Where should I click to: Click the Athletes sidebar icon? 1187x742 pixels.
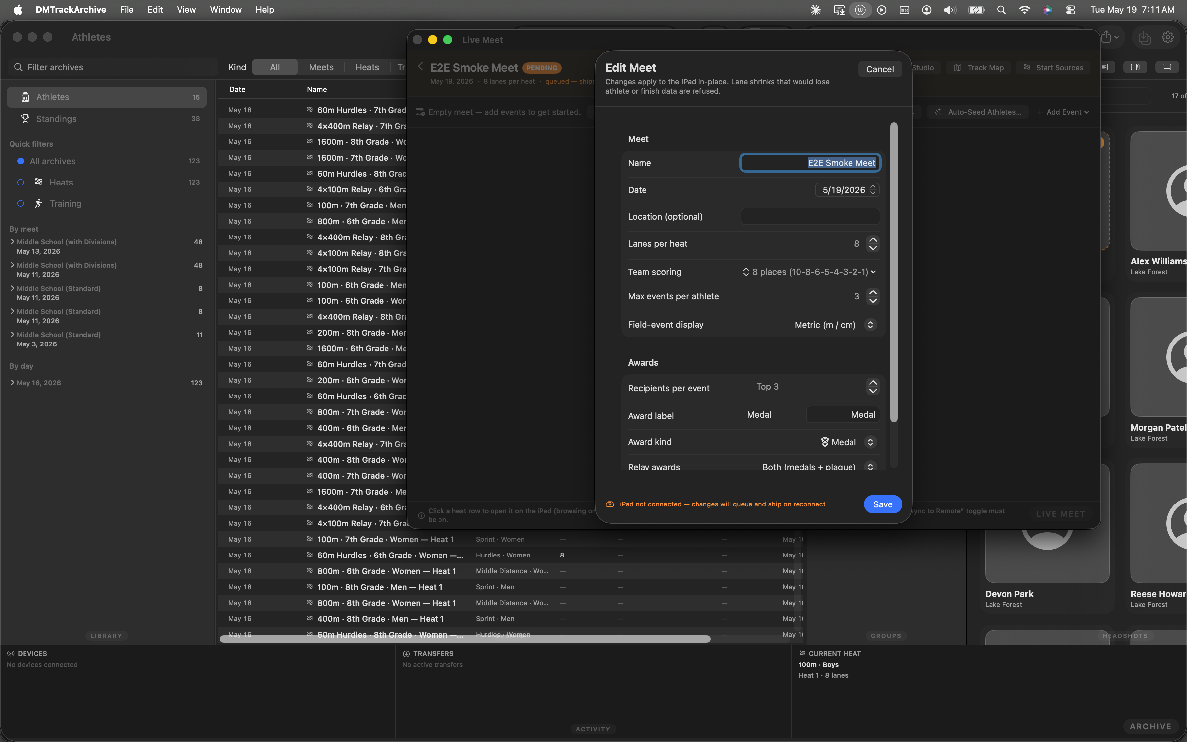click(25, 97)
